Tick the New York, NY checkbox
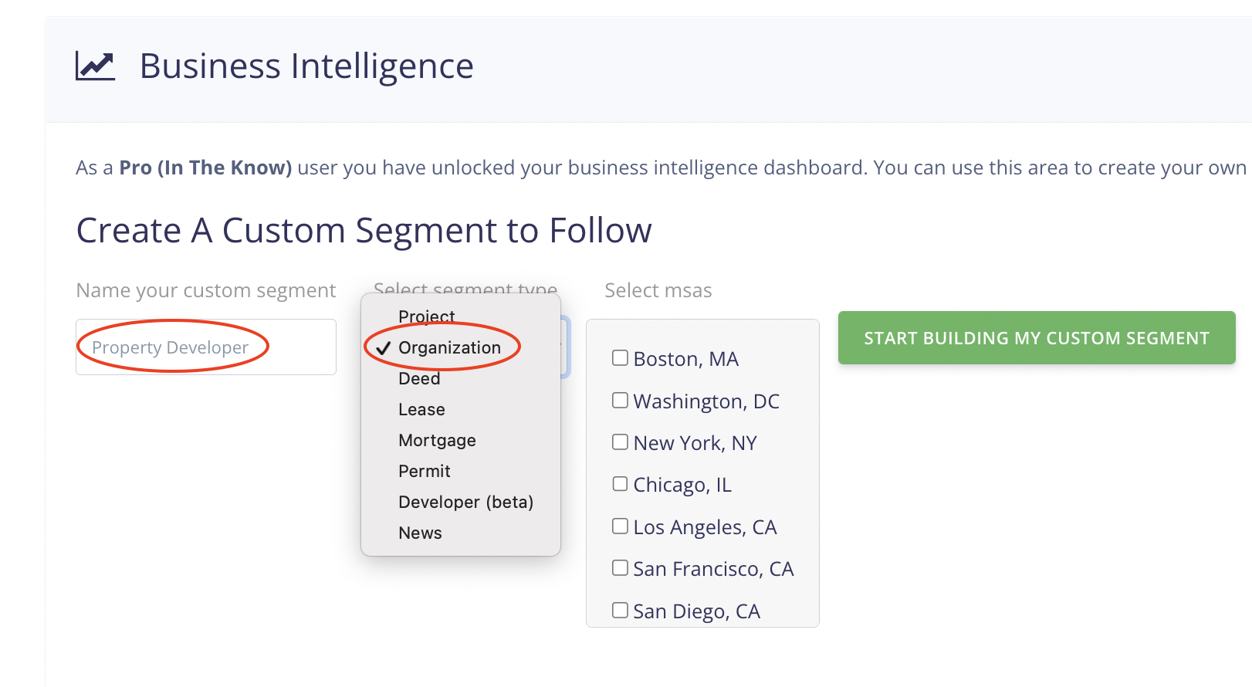Image resolution: width=1252 pixels, height=687 pixels. tap(620, 442)
